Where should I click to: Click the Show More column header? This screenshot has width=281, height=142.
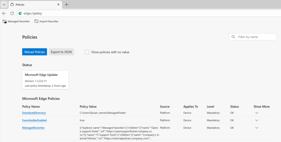pos(262,106)
